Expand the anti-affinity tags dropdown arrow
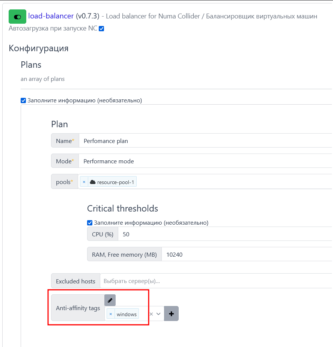 coord(159,314)
